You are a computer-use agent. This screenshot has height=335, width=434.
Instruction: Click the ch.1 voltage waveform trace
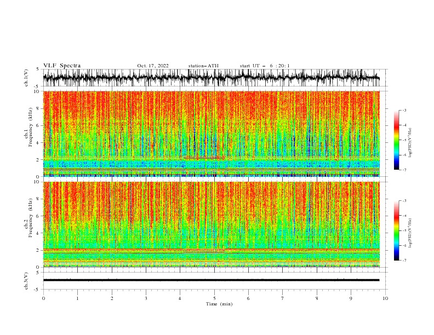(211, 78)
